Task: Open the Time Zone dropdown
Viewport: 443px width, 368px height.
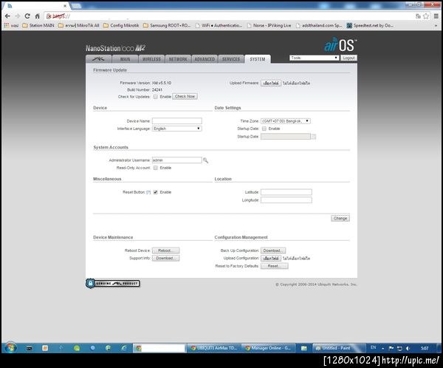Action: pos(286,121)
